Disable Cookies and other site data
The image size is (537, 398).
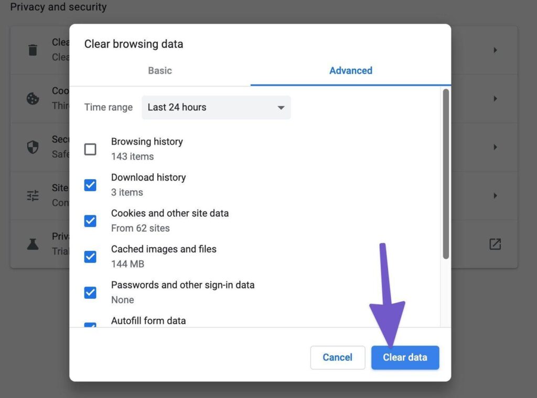[x=90, y=221]
